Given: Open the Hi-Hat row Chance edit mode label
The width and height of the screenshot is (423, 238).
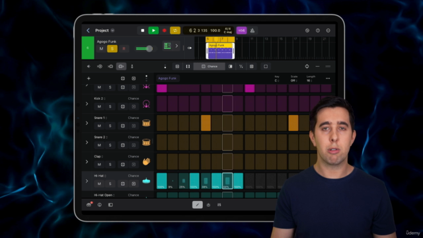Looking at the screenshot, I should 134,176.
